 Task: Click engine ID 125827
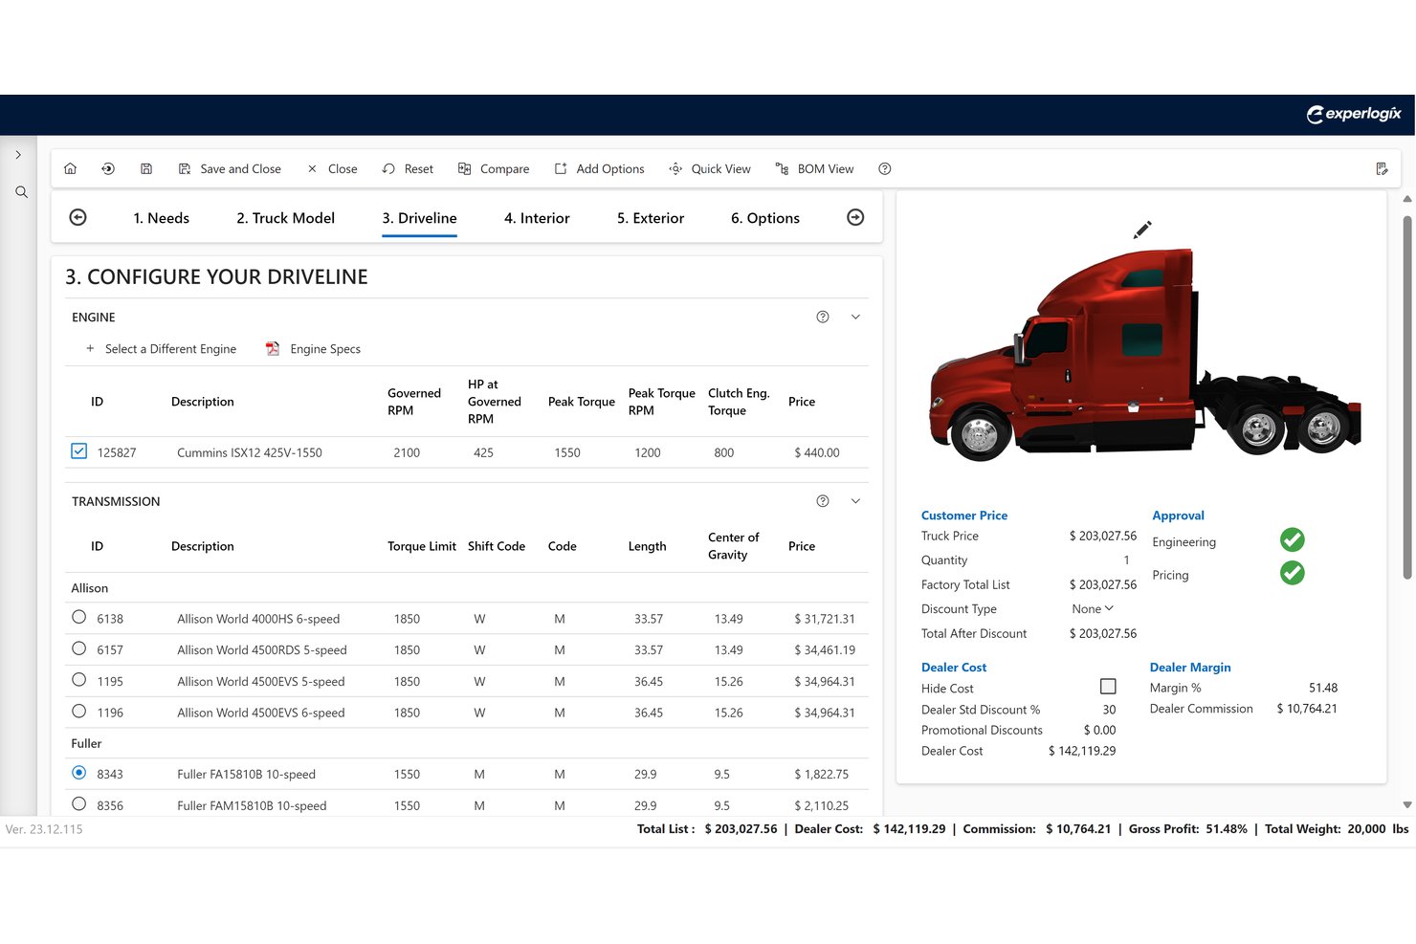point(117,452)
